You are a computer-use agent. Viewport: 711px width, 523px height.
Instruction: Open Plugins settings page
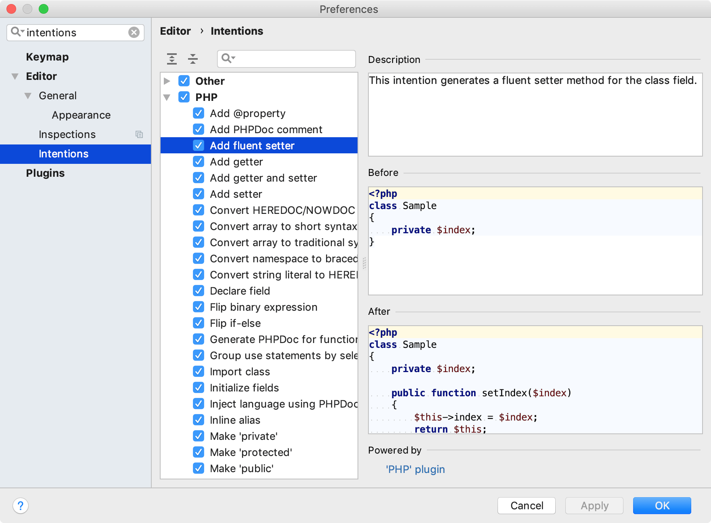[x=45, y=173]
